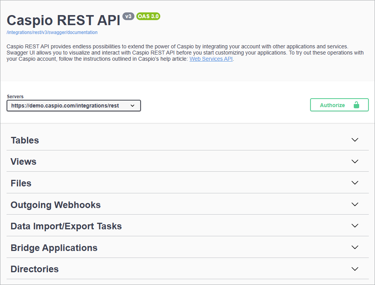Click the Directories heading
The width and height of the screenshot is (375, 285).
[35, 269]
